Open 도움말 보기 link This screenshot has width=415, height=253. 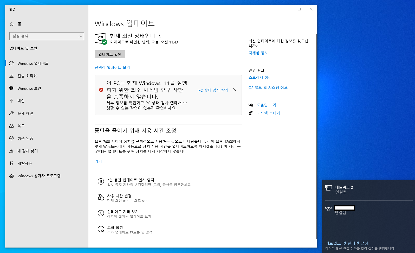pyautogui.click(x=267, y=105)
